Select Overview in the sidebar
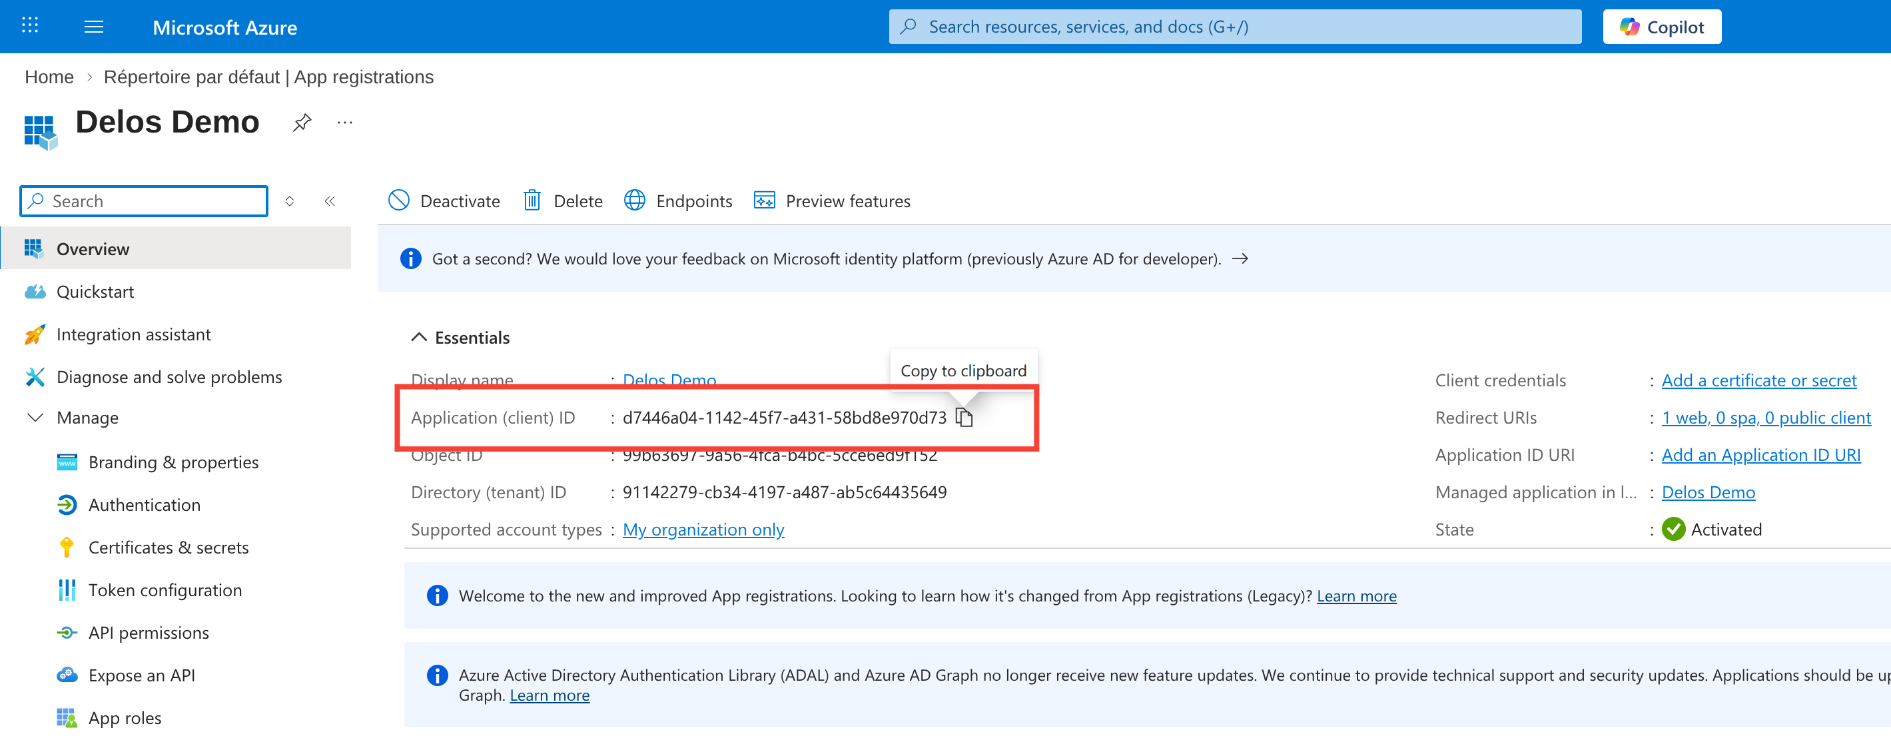Image resolution: width=1891 pixels, height=742 pixels. [177, 249]
